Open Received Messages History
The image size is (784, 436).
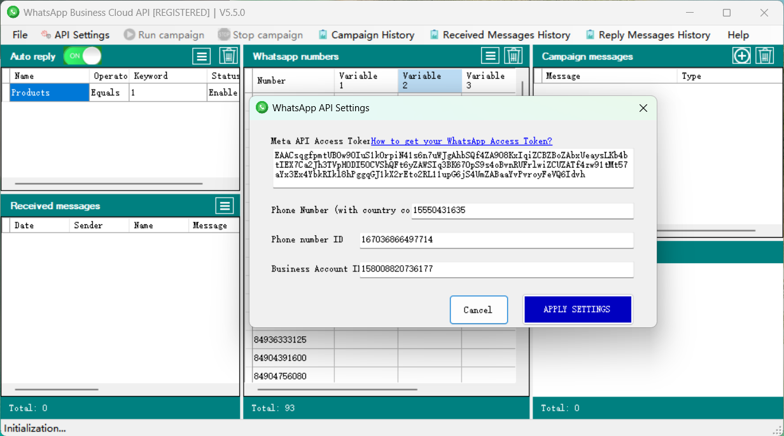pyautogui.click(x=500, y=35)
